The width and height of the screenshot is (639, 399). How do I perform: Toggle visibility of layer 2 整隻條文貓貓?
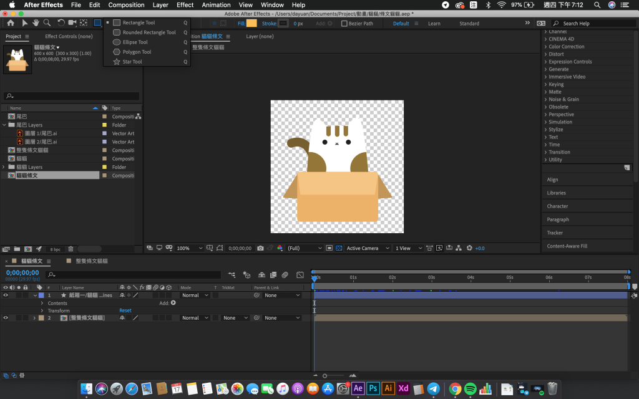pyautogui.click(x=6, y=318)
